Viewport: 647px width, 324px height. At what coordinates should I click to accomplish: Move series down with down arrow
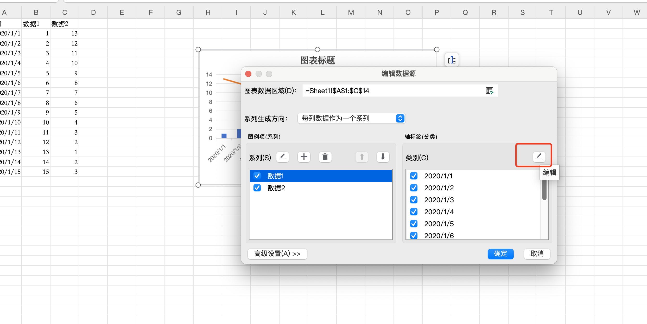click(383, 157)
